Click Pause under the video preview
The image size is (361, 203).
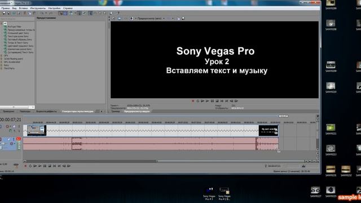pyautogui.click(x=212, y=101)
